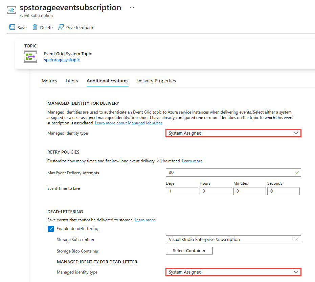The width and height of the screenshot is (315, 282).
Task: Open the Delivery Properties tab
Action: point(156,81)
